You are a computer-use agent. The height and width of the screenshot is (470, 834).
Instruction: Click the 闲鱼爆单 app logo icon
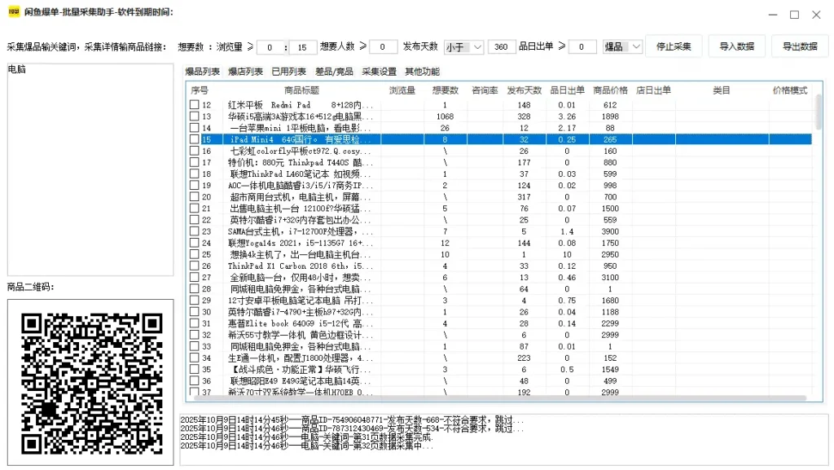point(13,13)
